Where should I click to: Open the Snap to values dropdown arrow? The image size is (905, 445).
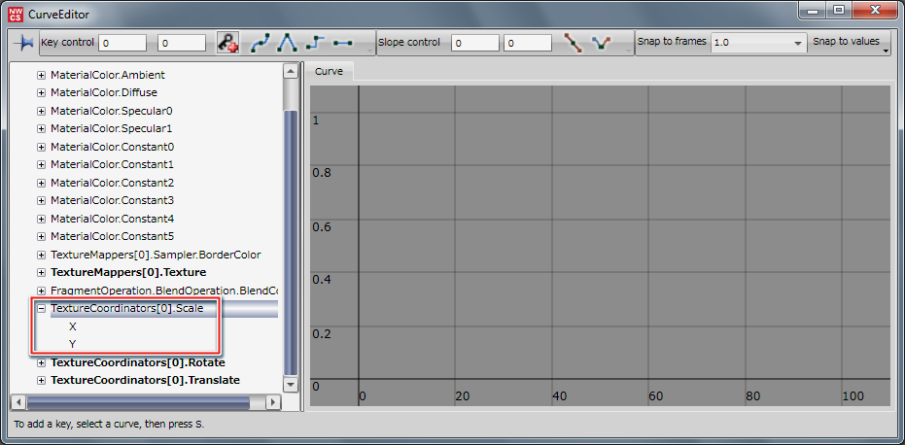point(886,51)
